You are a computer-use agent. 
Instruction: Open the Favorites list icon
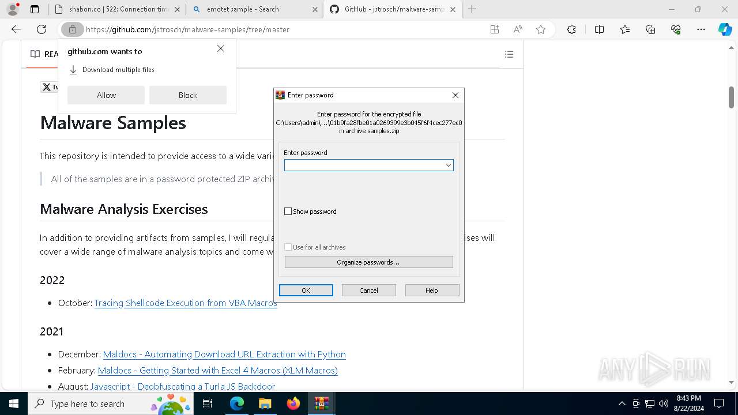[x=625, y=29]
